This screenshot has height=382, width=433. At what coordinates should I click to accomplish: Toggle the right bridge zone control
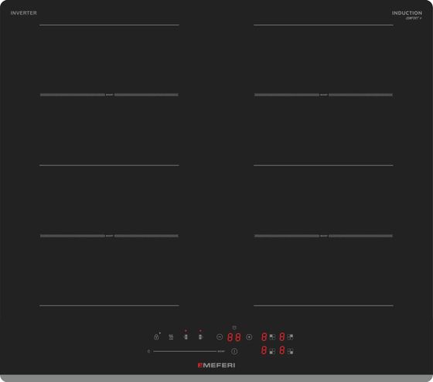[x=200, y=336]
